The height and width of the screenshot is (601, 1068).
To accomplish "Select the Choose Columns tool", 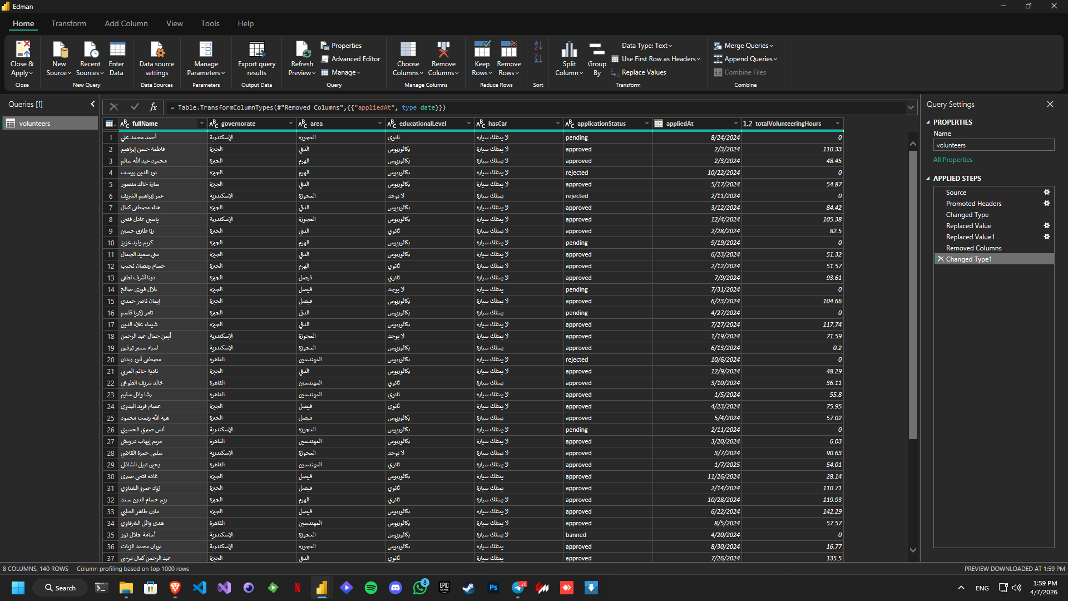I will [x=408, y=58].
